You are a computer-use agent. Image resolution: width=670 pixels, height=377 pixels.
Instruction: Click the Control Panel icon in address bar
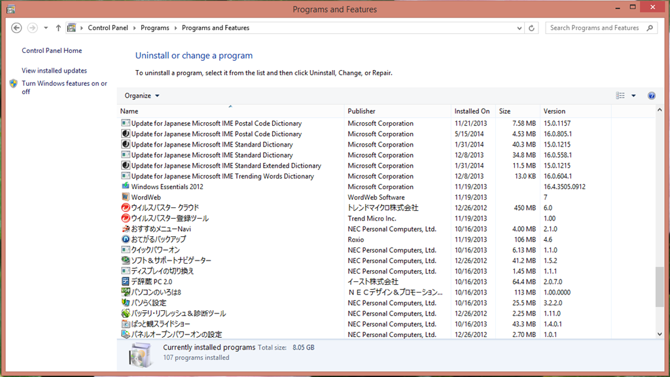pos(72,27)
